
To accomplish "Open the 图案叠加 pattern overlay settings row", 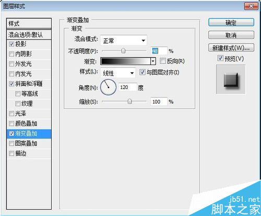I will [x=29, y=144].
